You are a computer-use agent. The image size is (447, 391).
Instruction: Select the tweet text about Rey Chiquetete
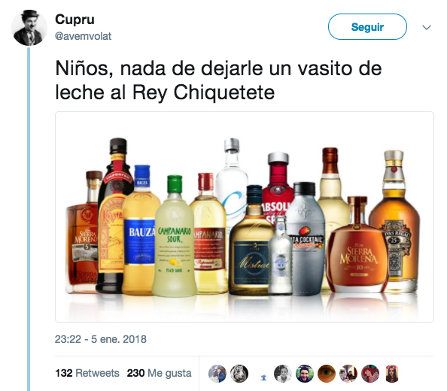218,80
